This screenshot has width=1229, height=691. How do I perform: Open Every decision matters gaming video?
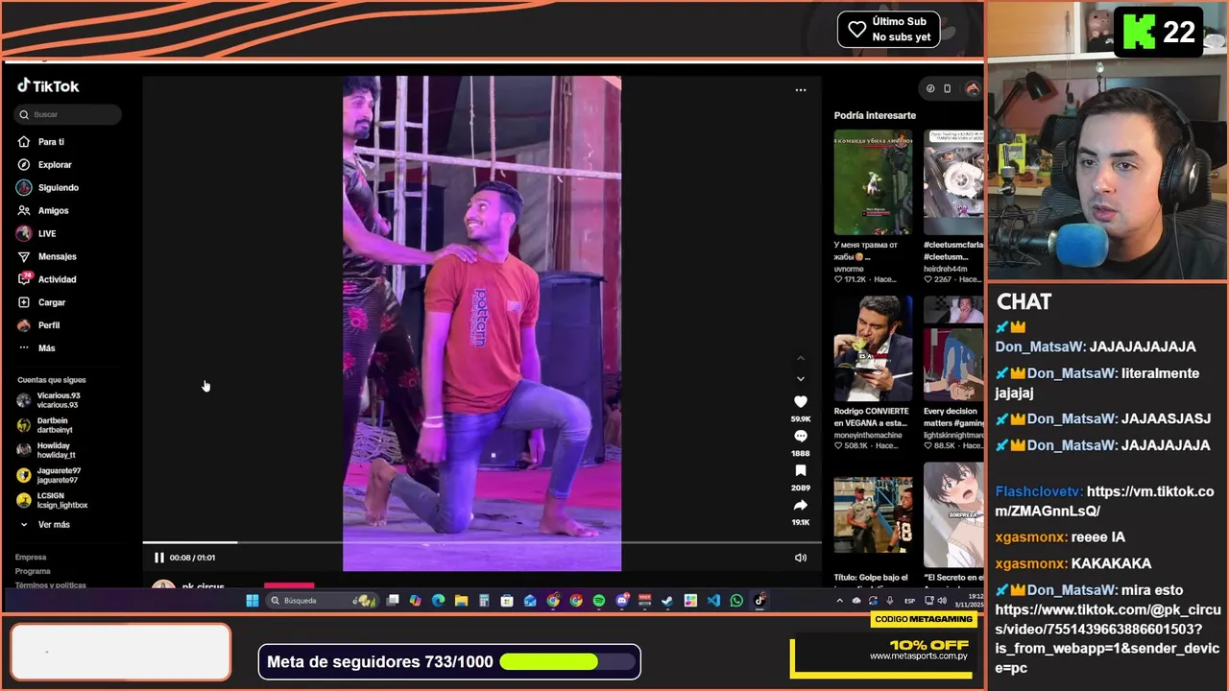click(x=953, y=349)
